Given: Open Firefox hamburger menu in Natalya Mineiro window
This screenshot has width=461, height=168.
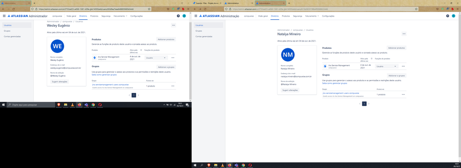Looking at the screenshot, I should (x=458, y=9).
